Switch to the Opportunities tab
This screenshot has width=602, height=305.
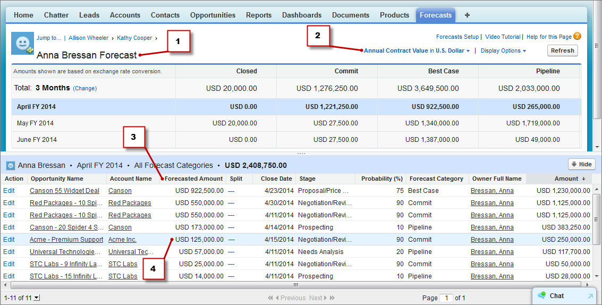coord(213,15)
